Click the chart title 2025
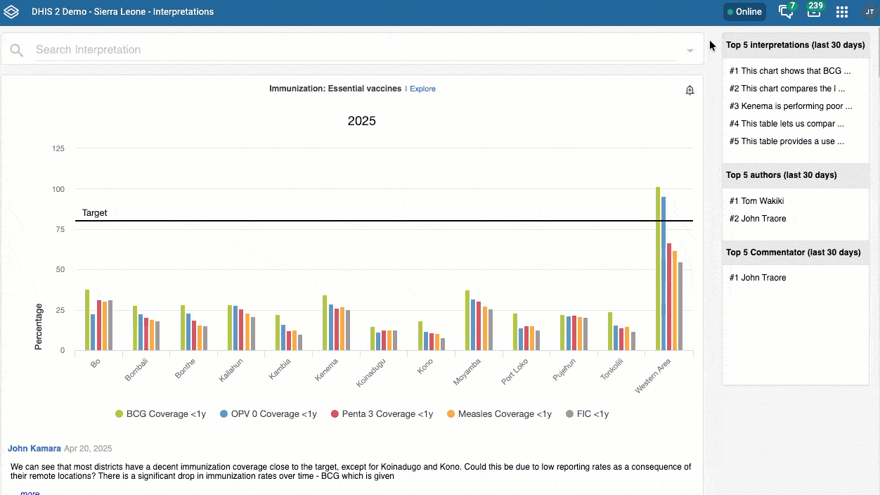Viewport: 880px width, 495px height. point(362,121)
